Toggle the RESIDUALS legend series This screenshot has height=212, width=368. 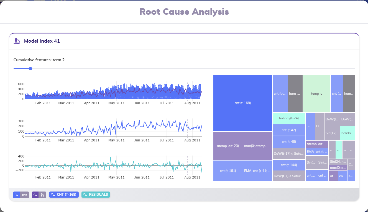pos(96,195)
